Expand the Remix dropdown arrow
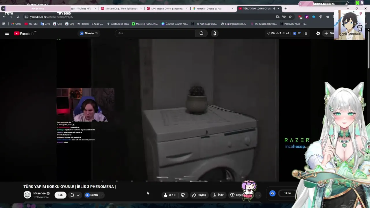This screenshot has width=370, height=208. [x=102, y=195]
